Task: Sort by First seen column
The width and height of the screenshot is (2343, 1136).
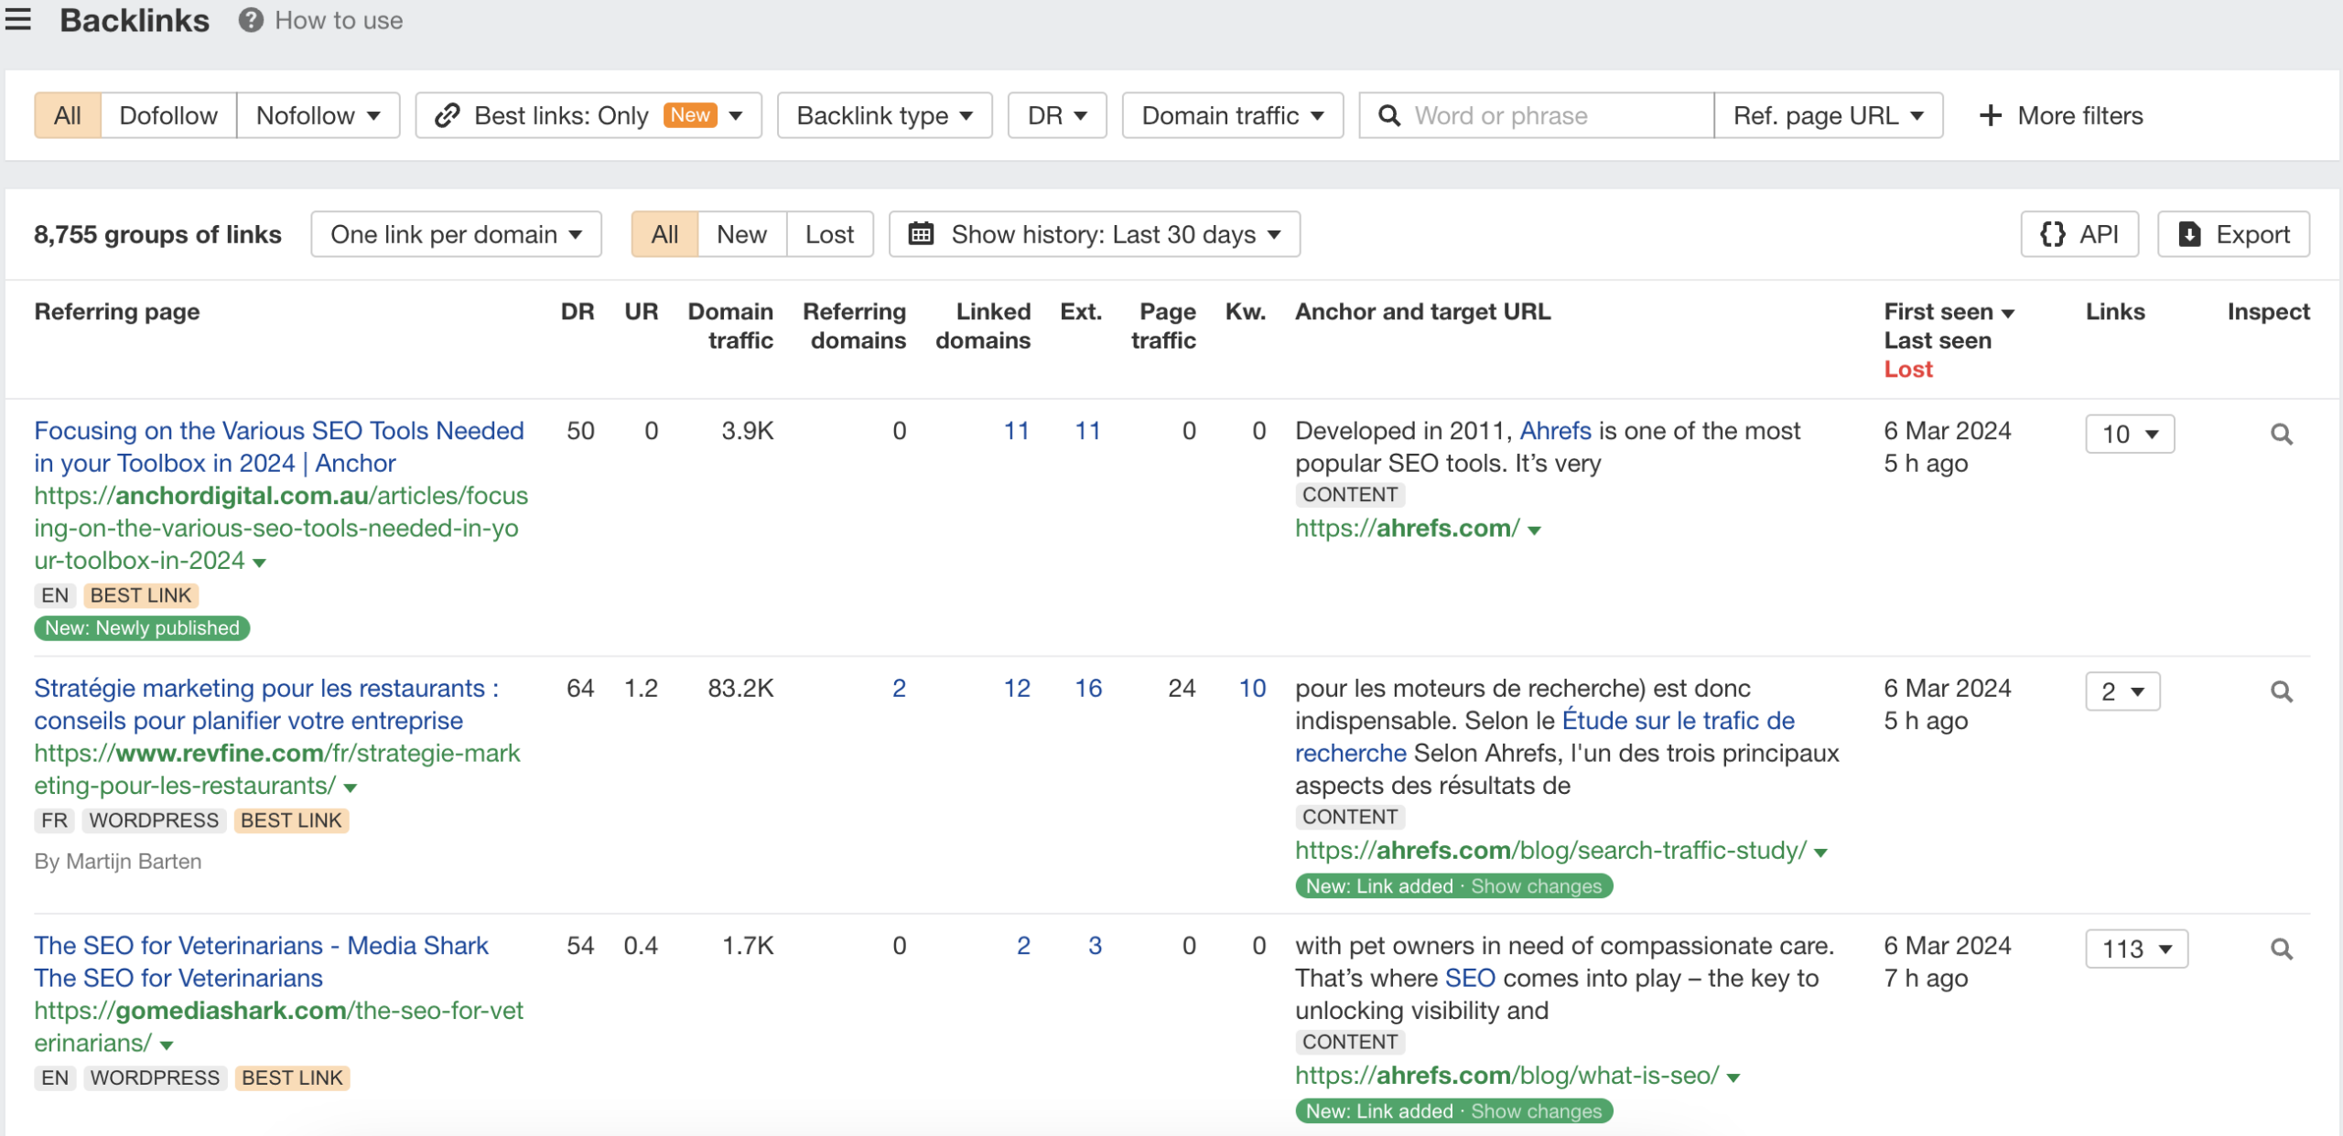Action: coord(1949,312)
